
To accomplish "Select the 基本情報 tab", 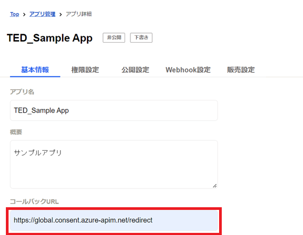I will tap(35, 70).
